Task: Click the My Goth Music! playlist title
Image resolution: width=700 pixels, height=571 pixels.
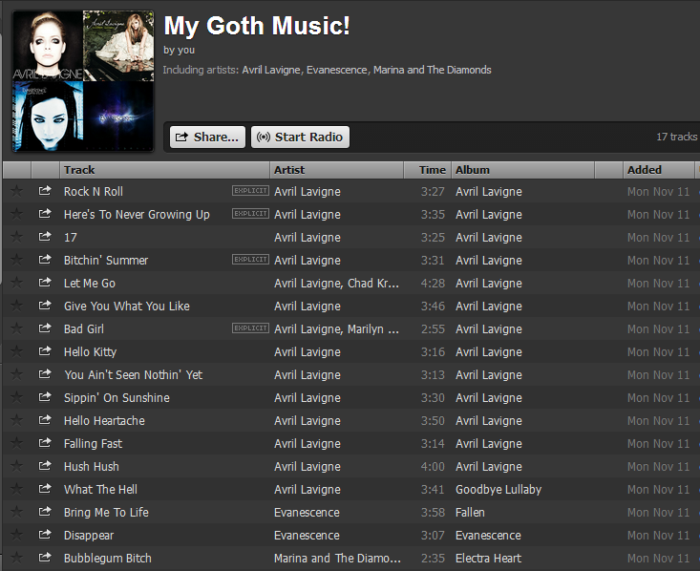Action: click(257, 26)
